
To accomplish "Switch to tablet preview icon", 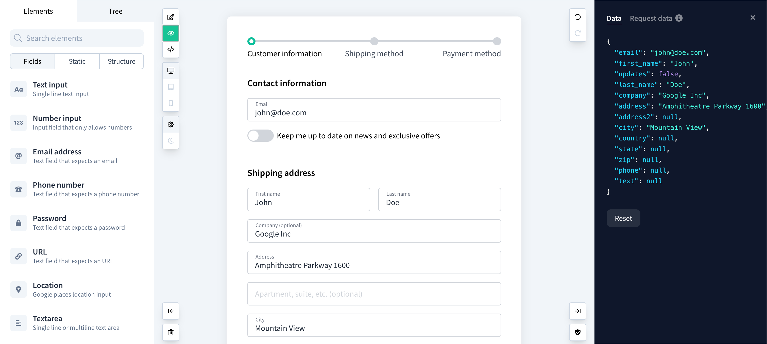I will tap(171, 87).
